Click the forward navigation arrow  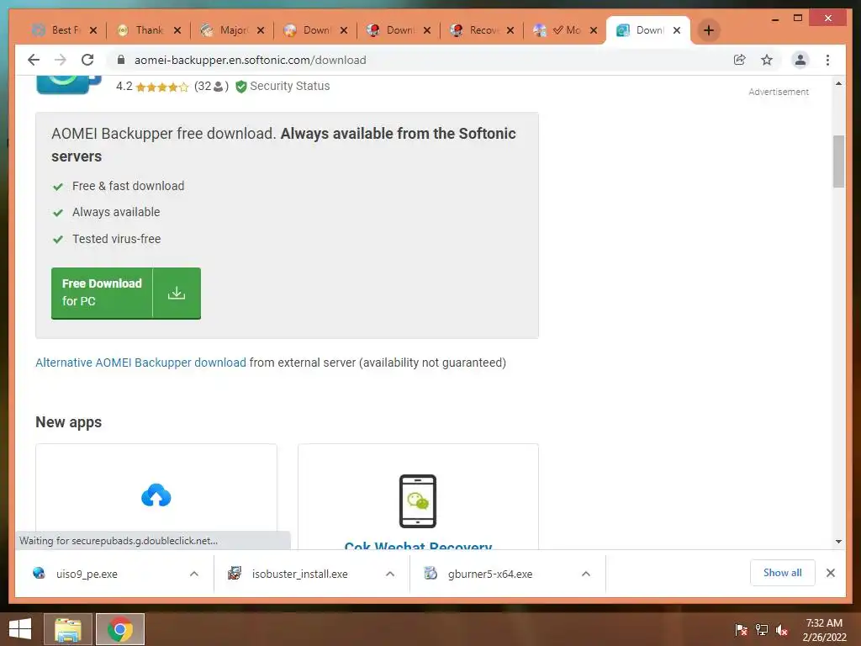click(x=61, y=60)
